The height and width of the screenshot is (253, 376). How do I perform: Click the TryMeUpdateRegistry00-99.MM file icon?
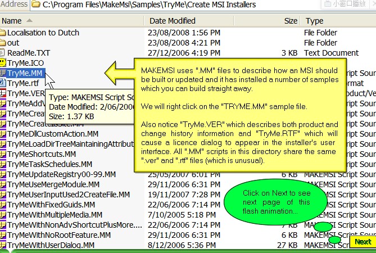3,174
